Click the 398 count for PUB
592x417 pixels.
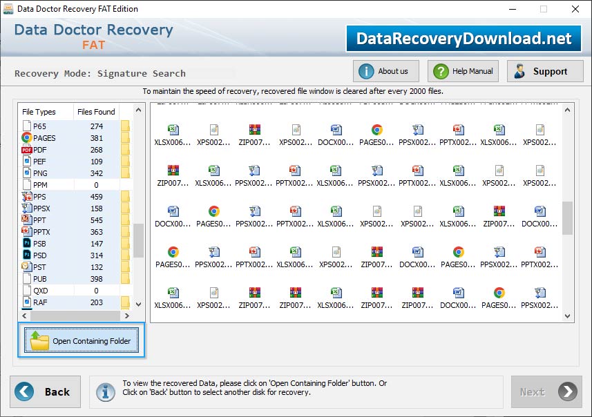[x=96, y=279]
